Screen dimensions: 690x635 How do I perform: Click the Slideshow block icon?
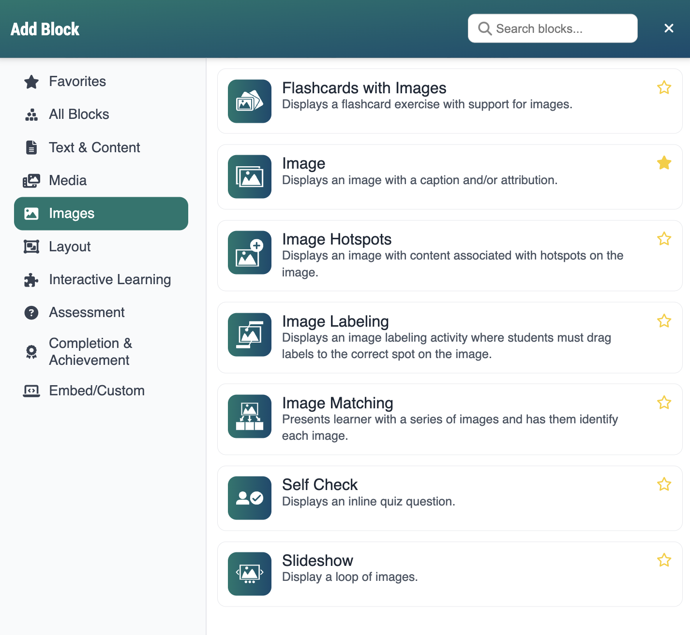(x=250, y=574)
